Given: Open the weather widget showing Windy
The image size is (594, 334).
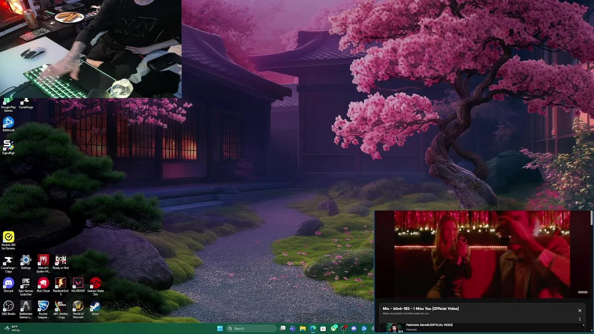Looking at the screenshot, I should coord(12,328).
